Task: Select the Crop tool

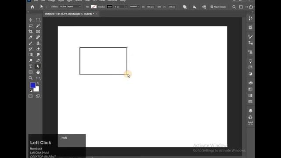Action: pos(31,32)
